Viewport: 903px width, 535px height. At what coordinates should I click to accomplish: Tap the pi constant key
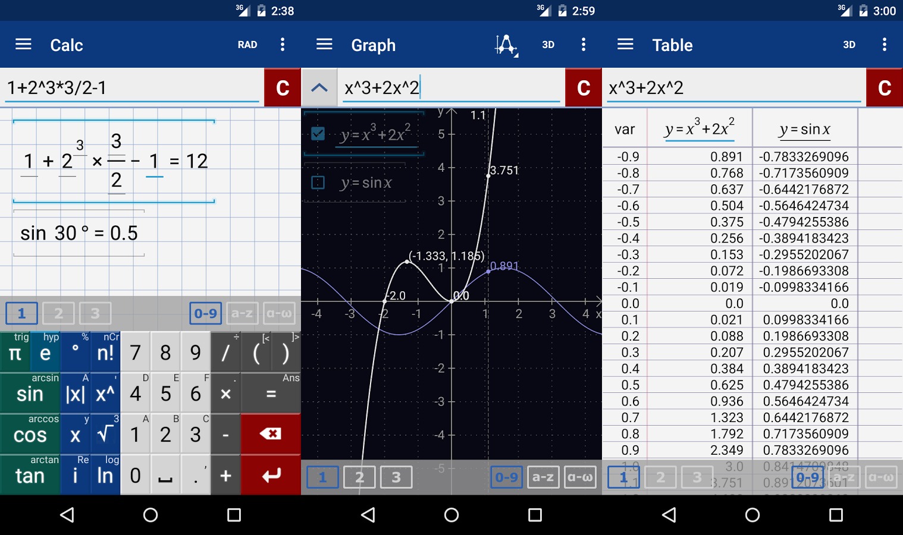click(x=15, y=353)
